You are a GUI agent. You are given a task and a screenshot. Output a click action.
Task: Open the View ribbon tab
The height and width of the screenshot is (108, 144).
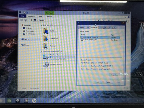(41, 16)
